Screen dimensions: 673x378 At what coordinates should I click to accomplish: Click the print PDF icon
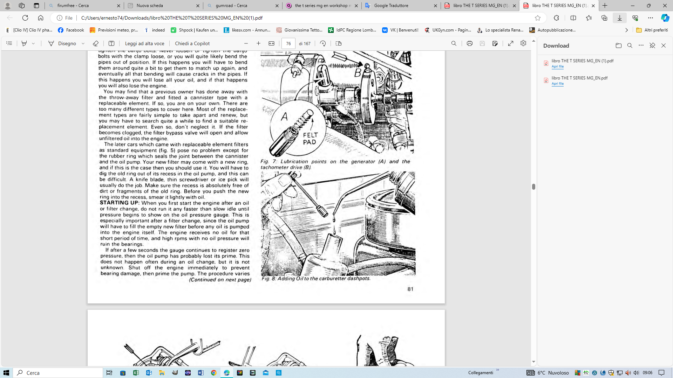[x=470, y=43]
